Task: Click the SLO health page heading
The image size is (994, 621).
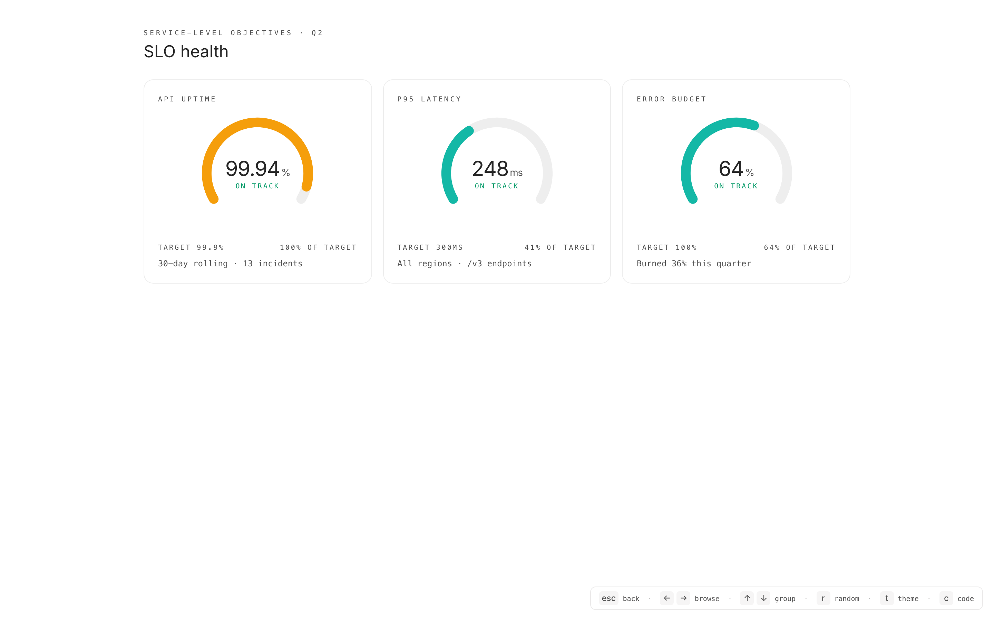Action: [x=186, y=52]
